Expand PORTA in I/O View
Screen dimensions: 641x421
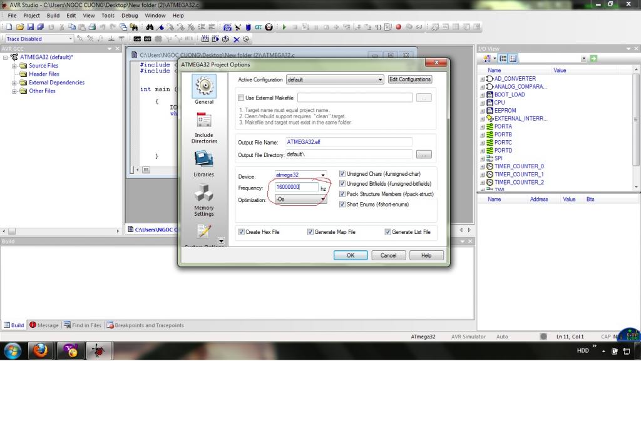click(482, 126)
